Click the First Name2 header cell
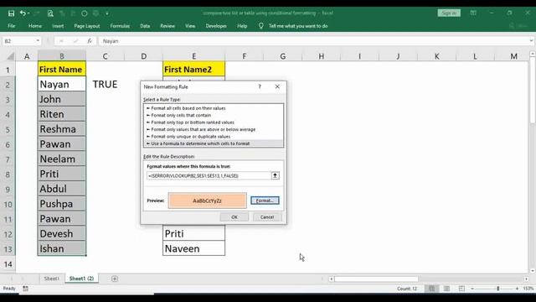The image size is (536, 302). pos(193,70)
